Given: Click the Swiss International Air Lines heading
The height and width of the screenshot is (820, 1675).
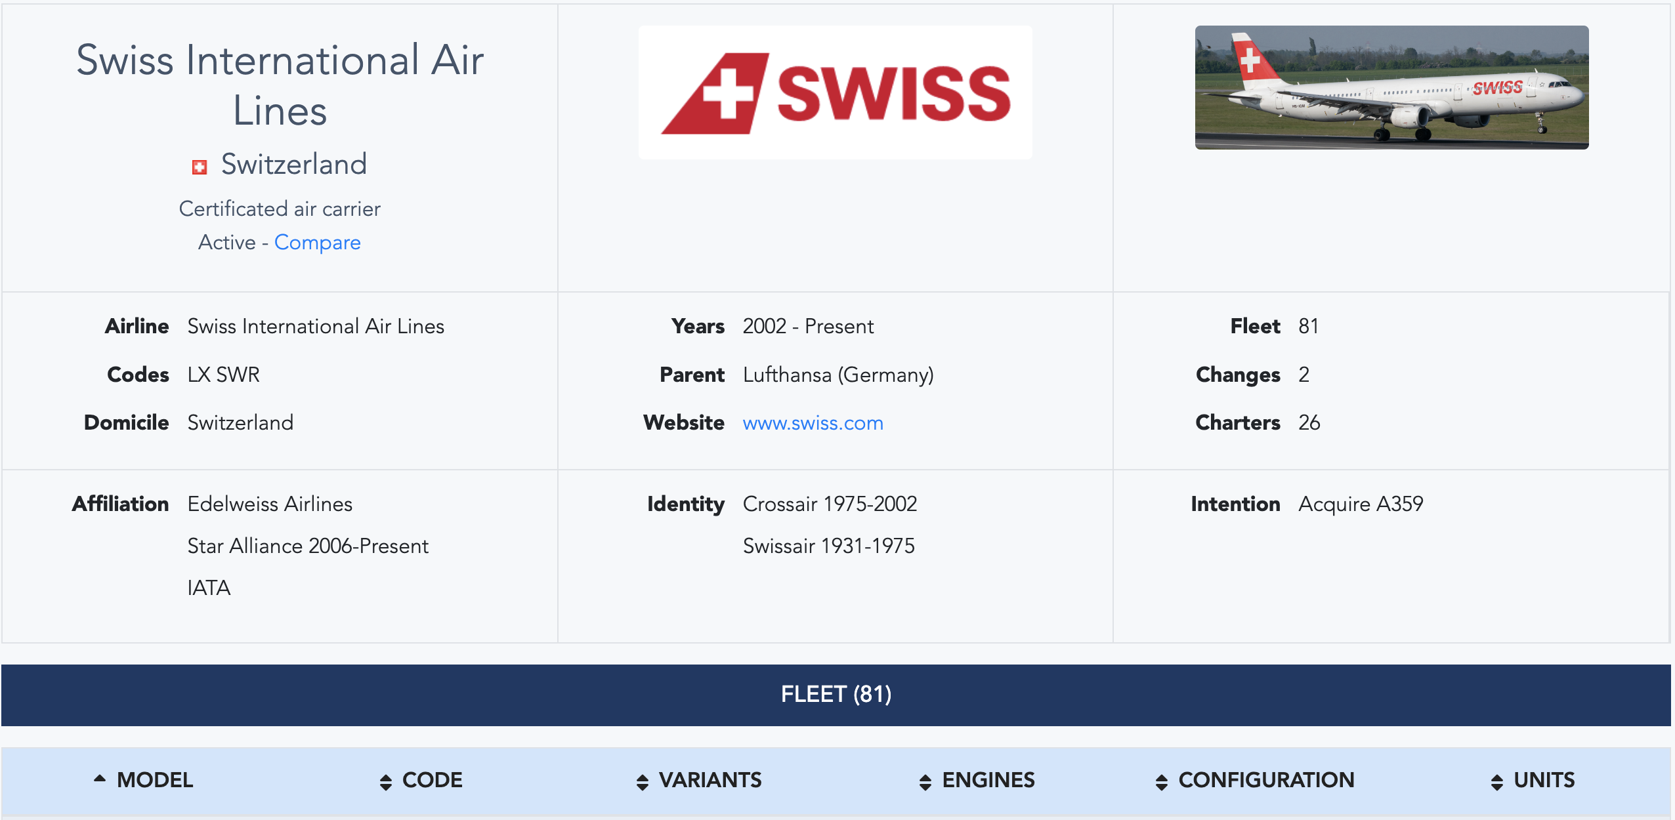Looking at the screenshot, I should tap(280, 85).
